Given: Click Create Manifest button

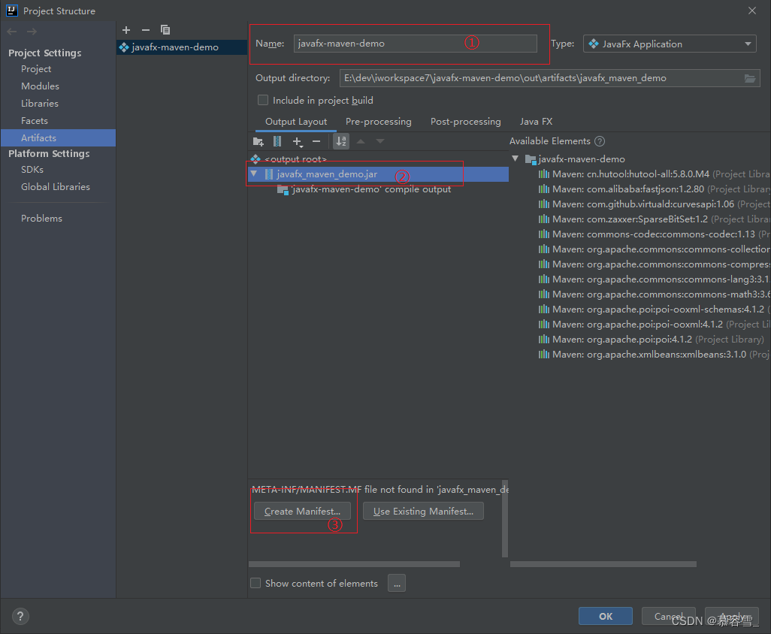Looking at the screenshot, I should click(x=302, y=511).
